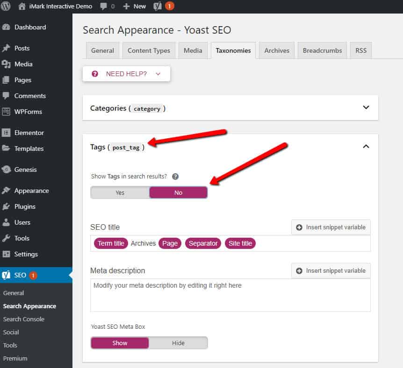This screenshot has width=403, height=368.
Task: Insert snippet variable for SEO title
Action: [x=331, y=227]
